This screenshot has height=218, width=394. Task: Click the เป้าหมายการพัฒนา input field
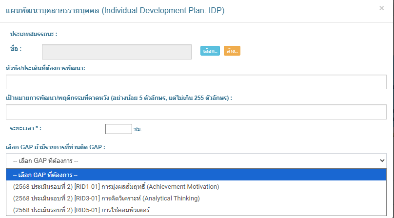[196, 112]
